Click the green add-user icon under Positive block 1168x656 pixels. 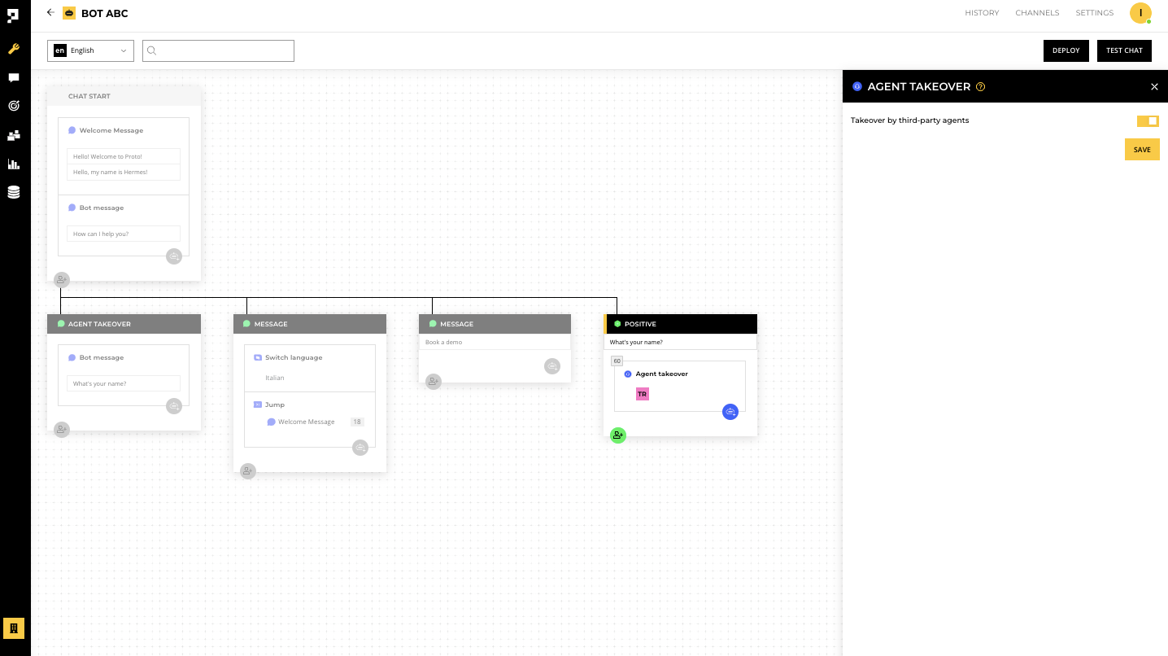coord(618,435)
